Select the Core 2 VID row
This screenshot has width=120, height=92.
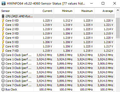pos(57,29)
